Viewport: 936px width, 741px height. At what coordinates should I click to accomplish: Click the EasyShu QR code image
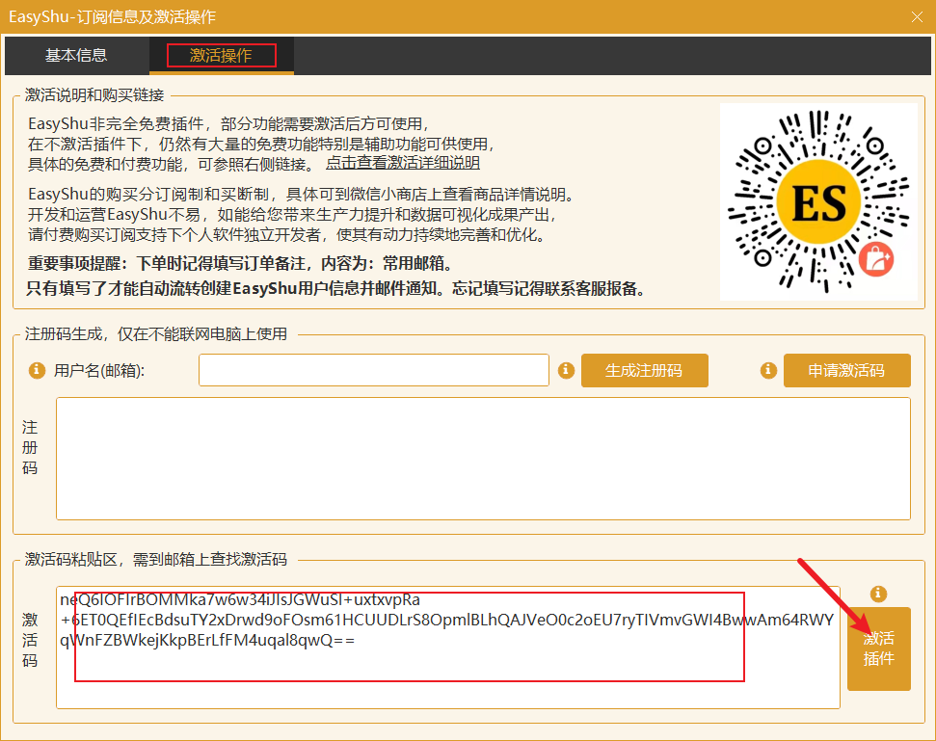pos(818,201)
